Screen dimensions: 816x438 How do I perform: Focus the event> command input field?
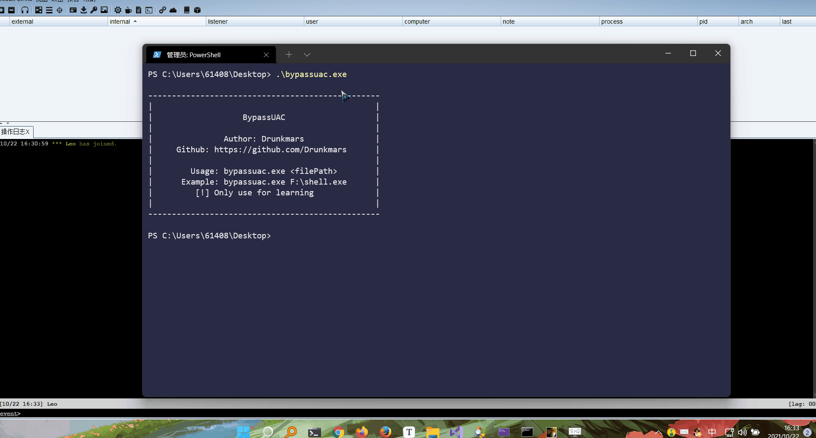[x=408, y=413]
